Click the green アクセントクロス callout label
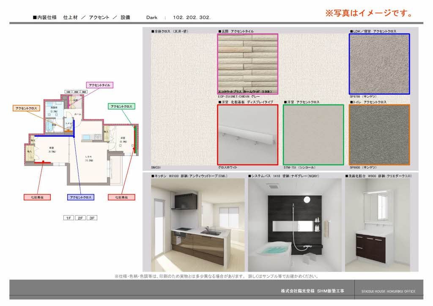Image resolution: width=433 pixels, height=306 pixels. tap(122, 107)
